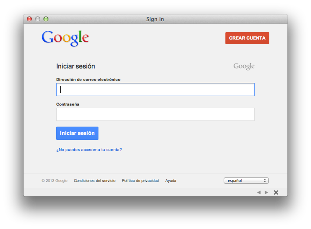Open the español language dropdown
The image size is (311, 229).
tap(246, 181)
